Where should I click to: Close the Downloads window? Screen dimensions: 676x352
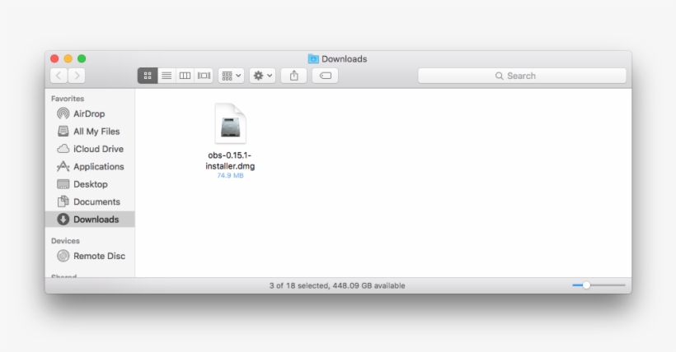click(54, 59)
